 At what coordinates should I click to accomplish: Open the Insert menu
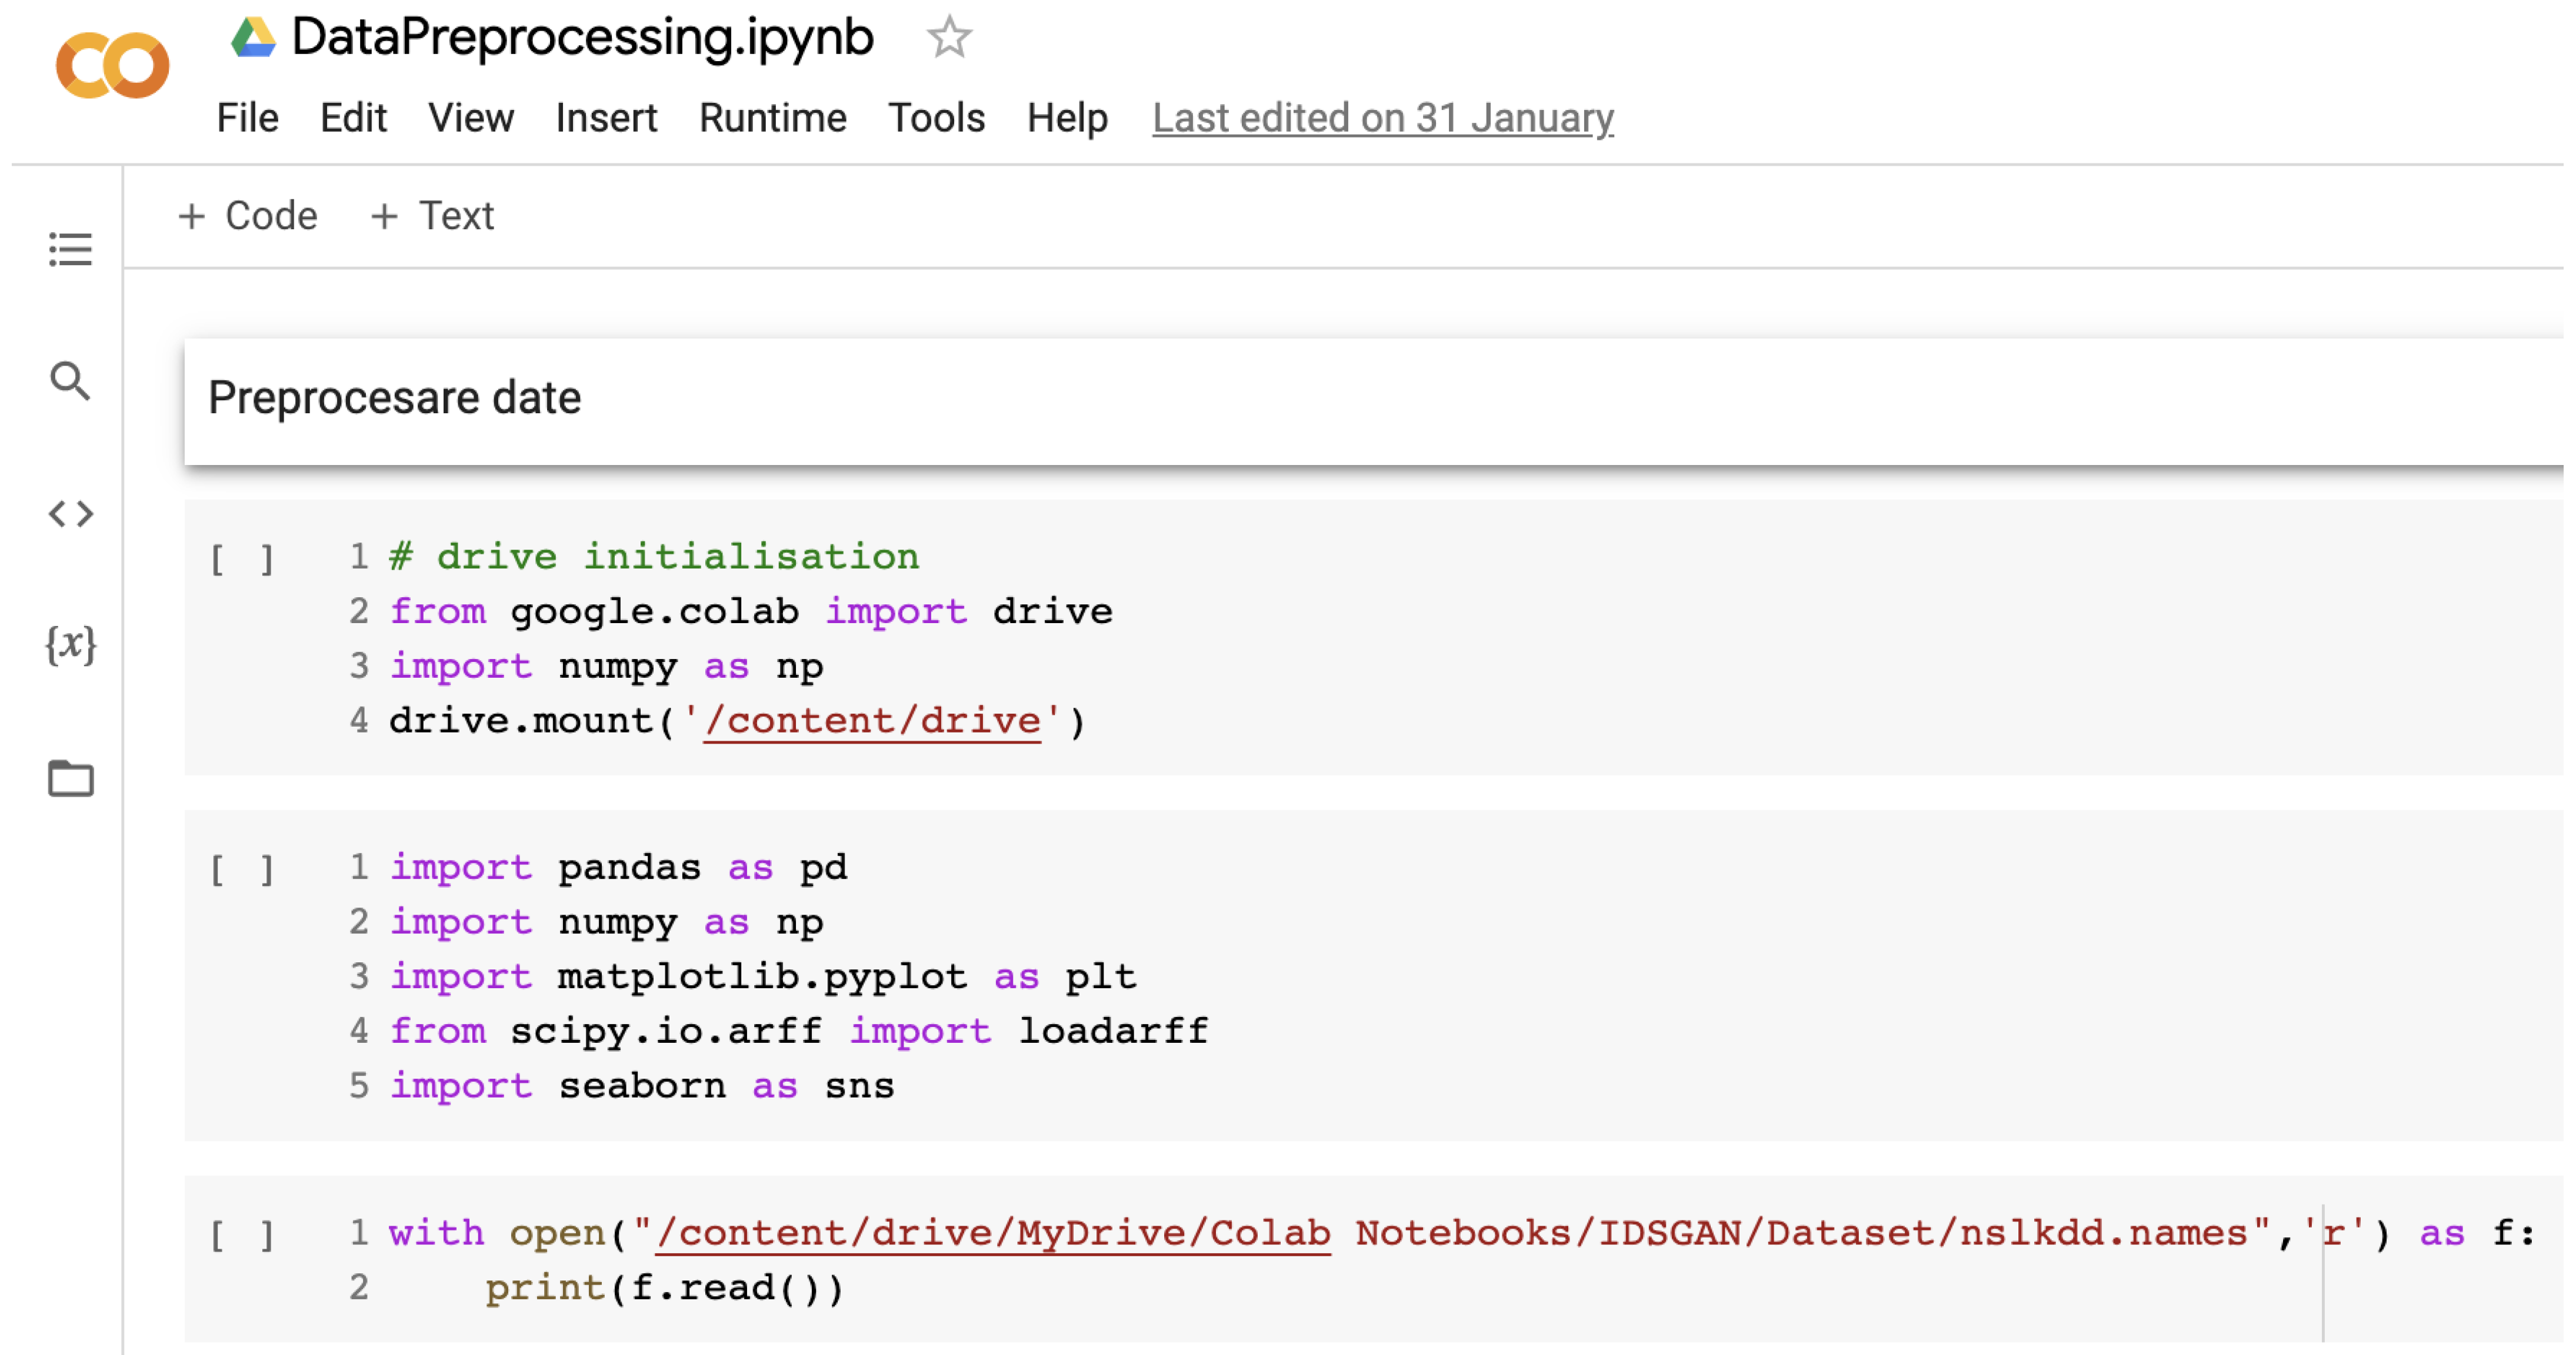pyautogui.click(x=606, y=118)
